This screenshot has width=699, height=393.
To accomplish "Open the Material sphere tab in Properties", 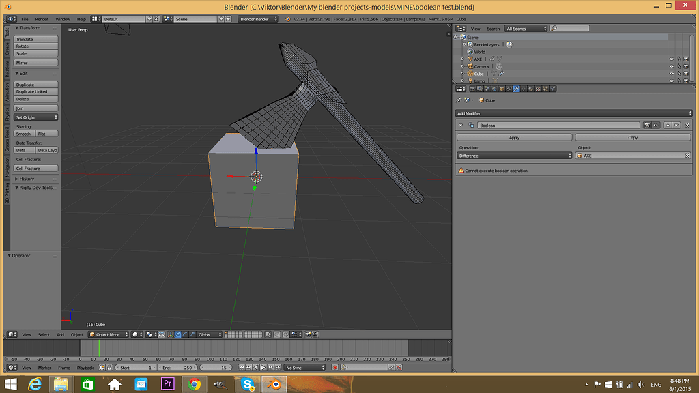I will [531, 89].
